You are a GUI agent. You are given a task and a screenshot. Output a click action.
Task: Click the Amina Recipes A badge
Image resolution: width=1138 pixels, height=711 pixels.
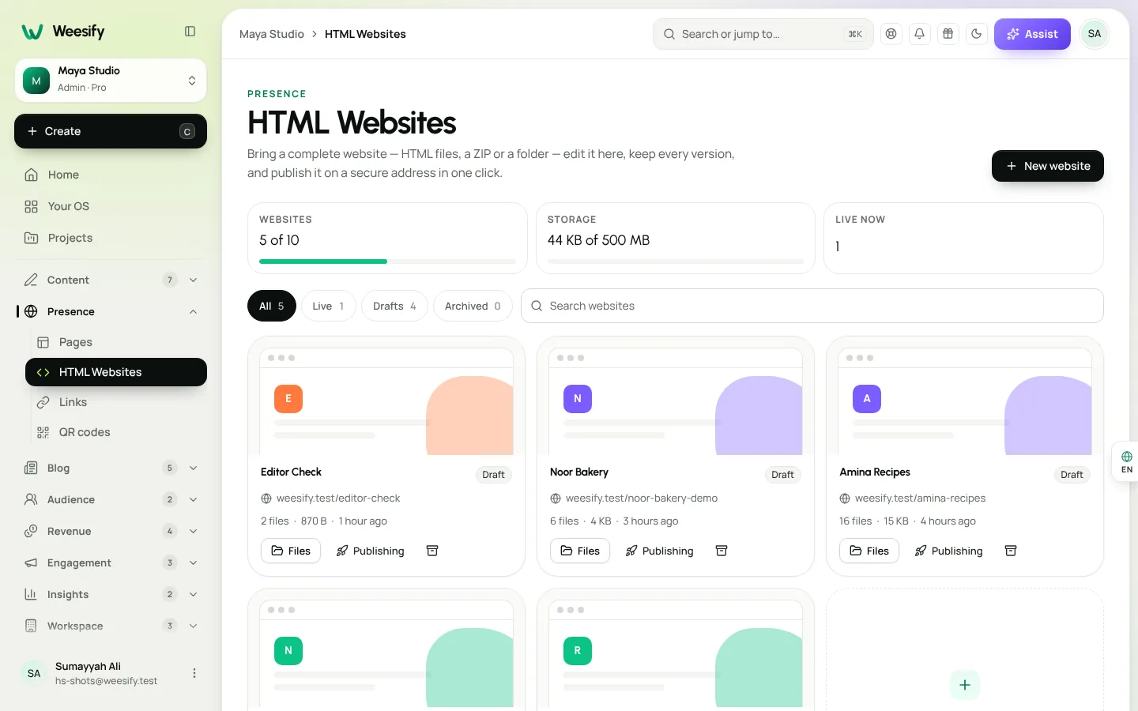867,399
